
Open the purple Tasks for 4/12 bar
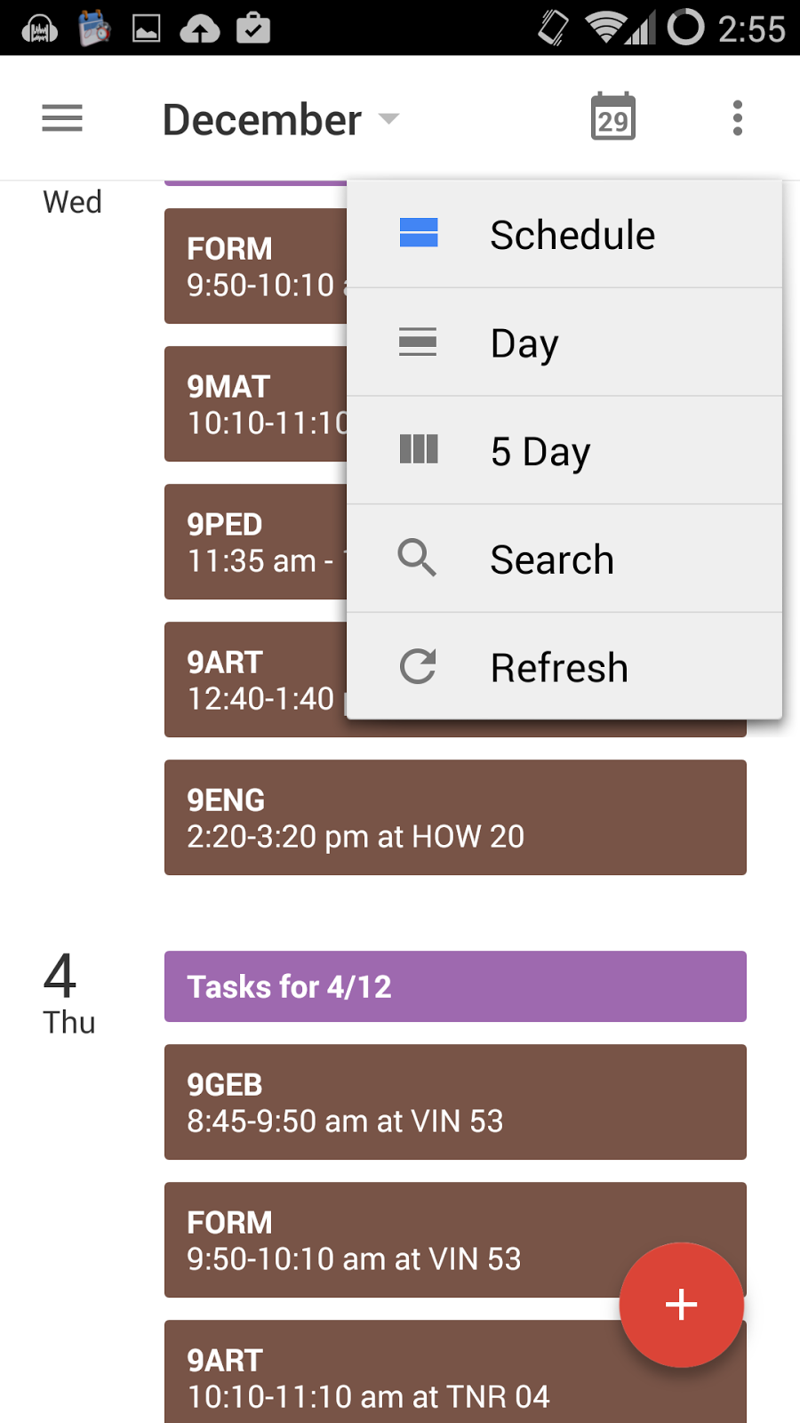455,986
